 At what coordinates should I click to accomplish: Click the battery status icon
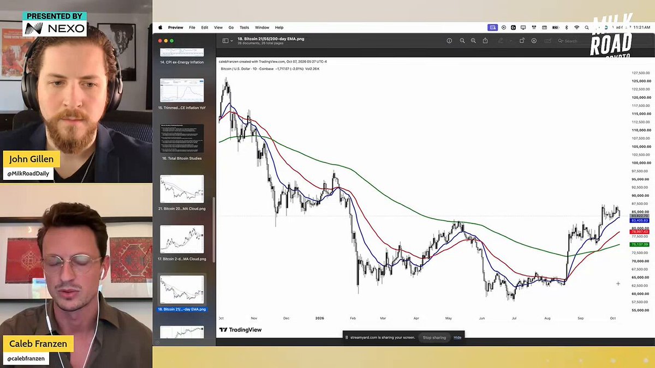555,27
